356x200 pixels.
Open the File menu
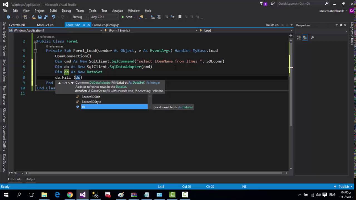point(5,11)
